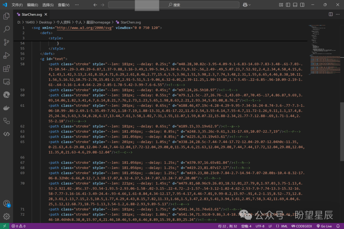344x229 pixels.
Task: Split the editor to the right
Action: [x=331, y=14]
